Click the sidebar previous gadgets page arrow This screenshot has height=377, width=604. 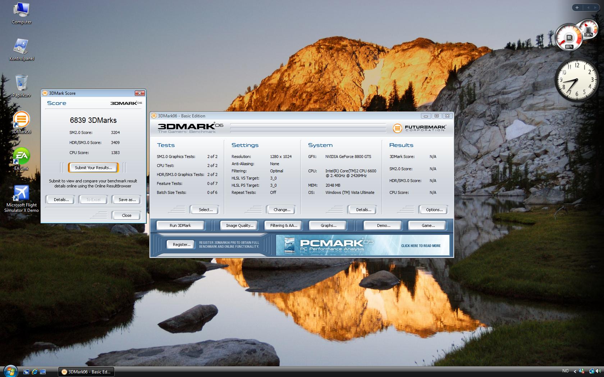click(588, 7)
